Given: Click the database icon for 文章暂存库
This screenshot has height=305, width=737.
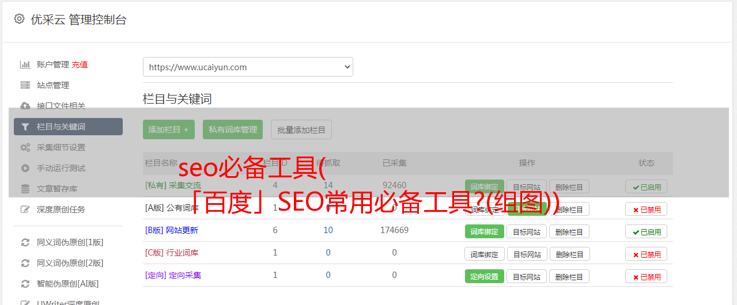Looking at the screenshot, I should pos(25,189).
